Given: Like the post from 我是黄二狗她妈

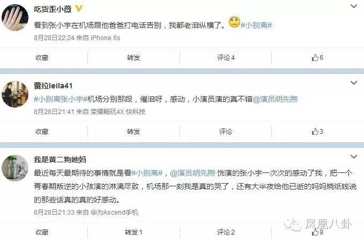Looking at the screenshot, I should pyautogui.click(x=317, y=232).
